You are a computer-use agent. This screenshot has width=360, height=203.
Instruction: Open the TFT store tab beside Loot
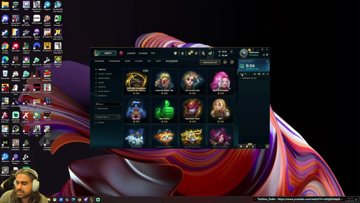[149, 61]
